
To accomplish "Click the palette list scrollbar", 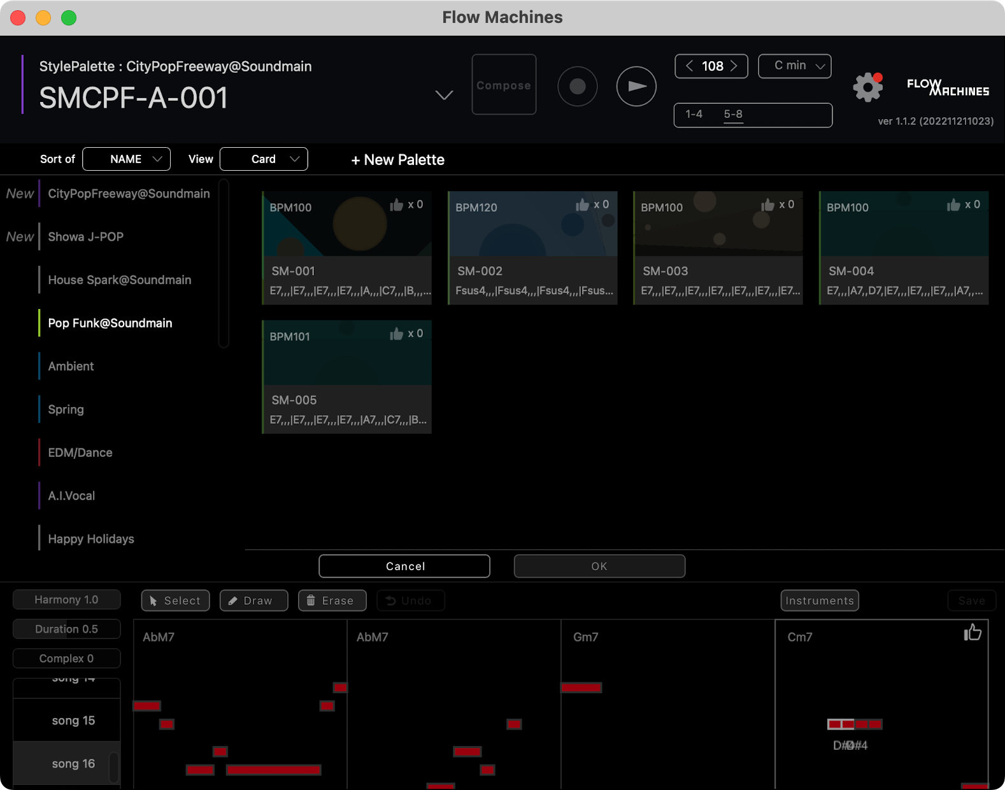I will point(224,264).
